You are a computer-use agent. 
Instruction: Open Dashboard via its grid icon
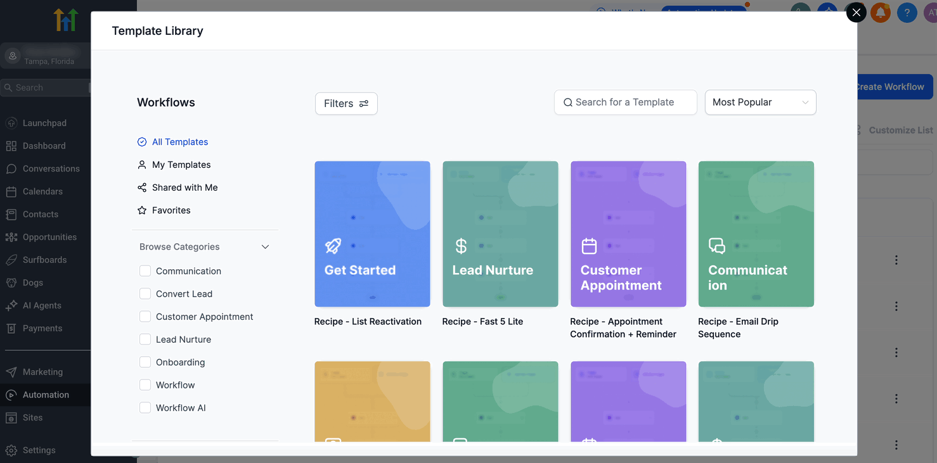click(x=11, y=146)
